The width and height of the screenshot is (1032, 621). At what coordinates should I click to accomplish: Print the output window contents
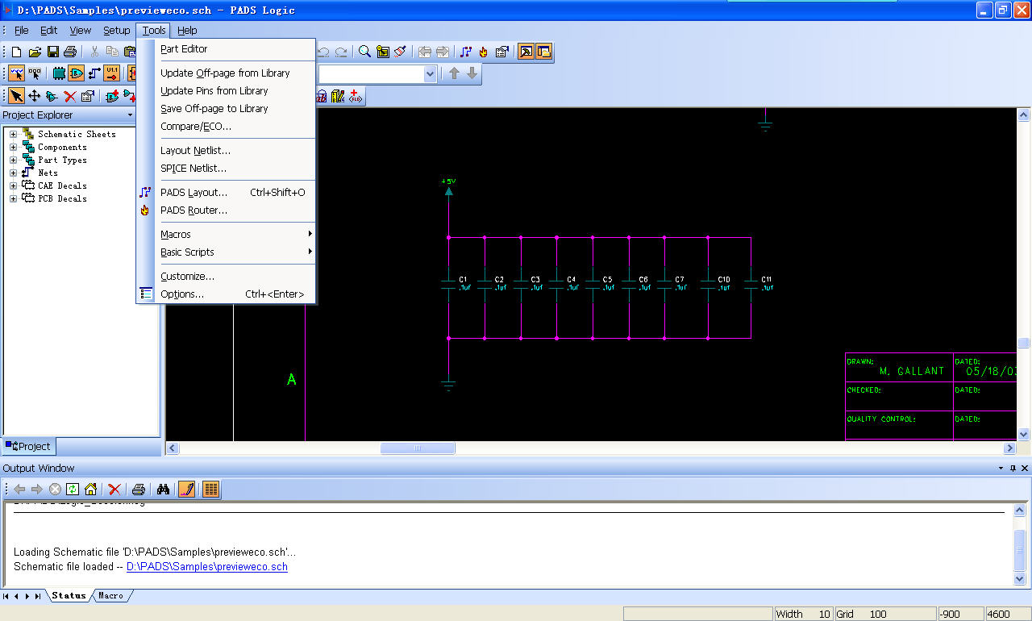(x=139, y=489)
